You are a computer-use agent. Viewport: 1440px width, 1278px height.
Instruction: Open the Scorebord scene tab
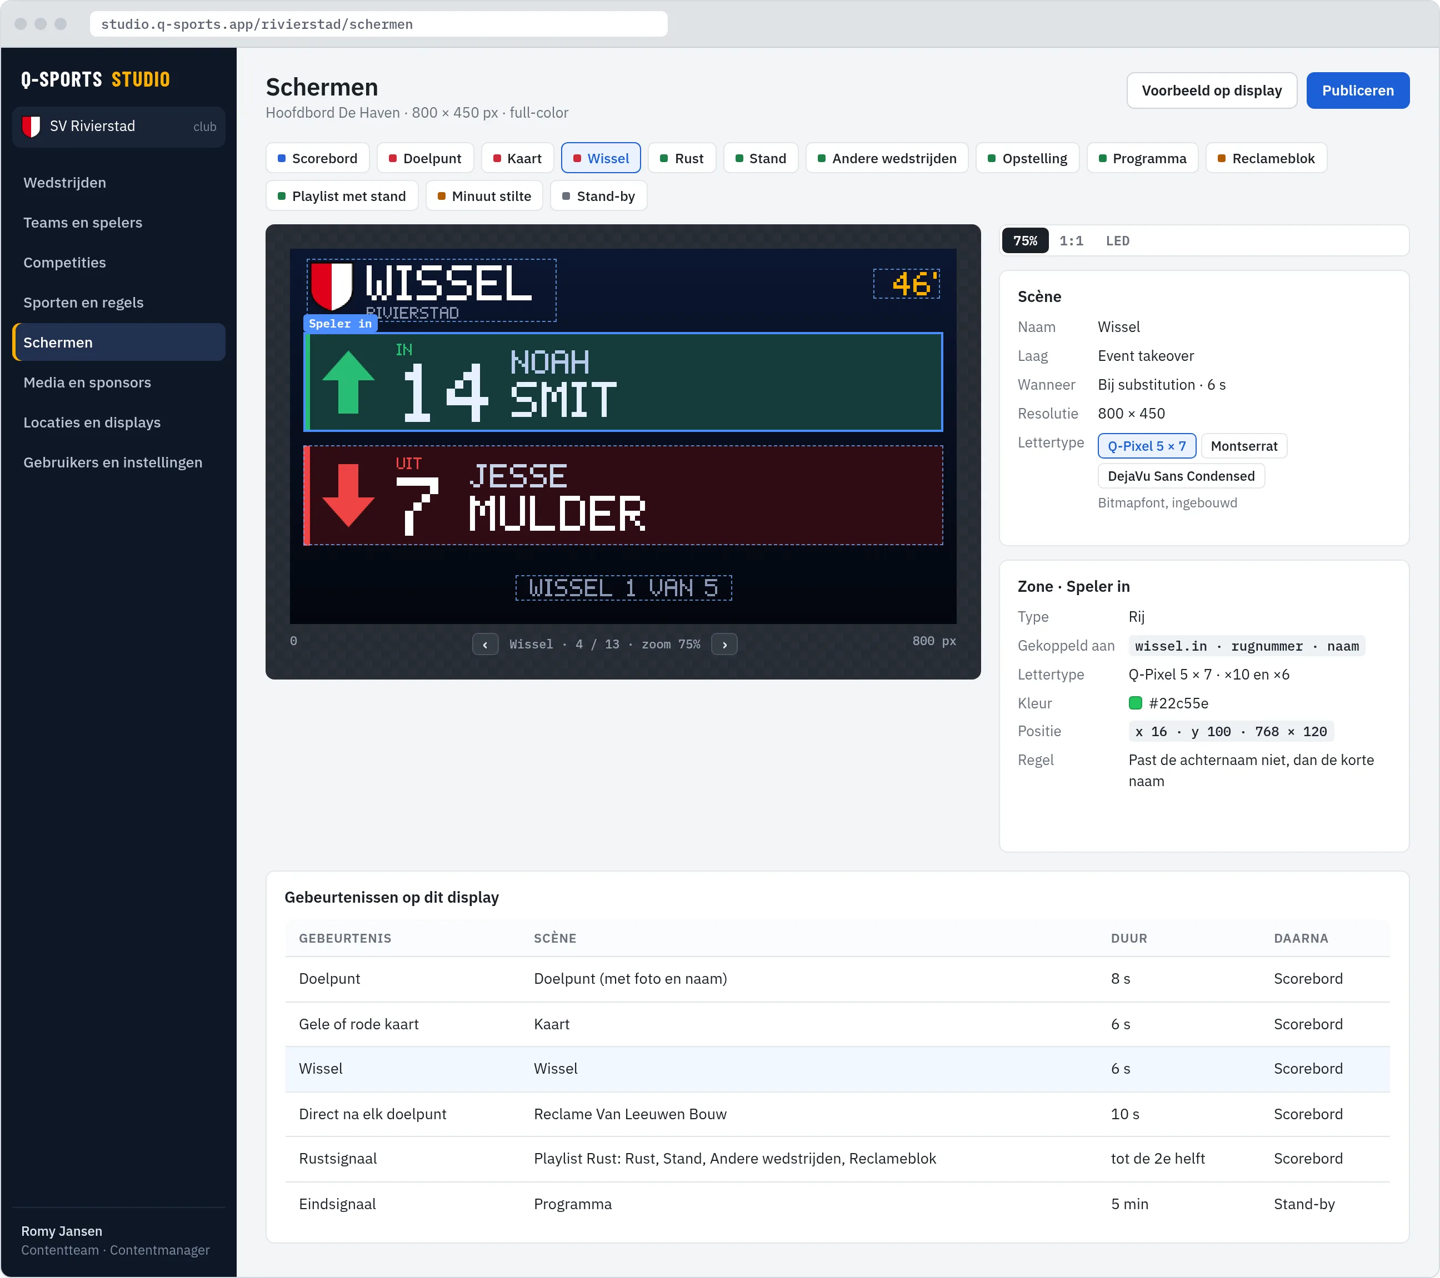point(317,158)
